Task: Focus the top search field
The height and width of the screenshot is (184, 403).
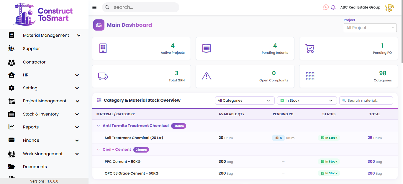Action: 141,7
